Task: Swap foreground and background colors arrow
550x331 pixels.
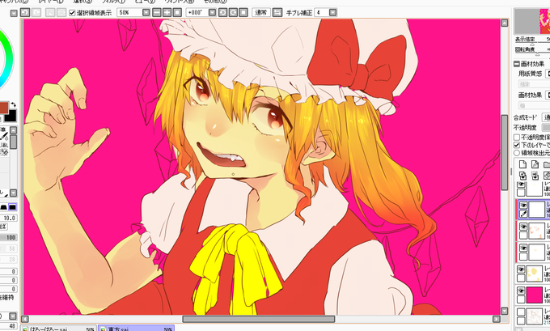Action: (x=13, y=104)
